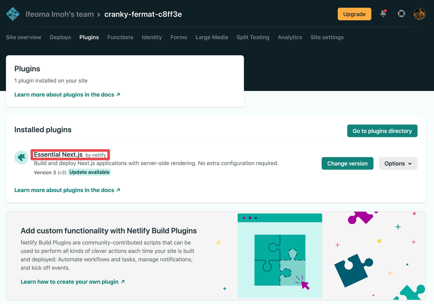
Task: Open docs link in the Plugins header card
Action: tap(67, 95)
